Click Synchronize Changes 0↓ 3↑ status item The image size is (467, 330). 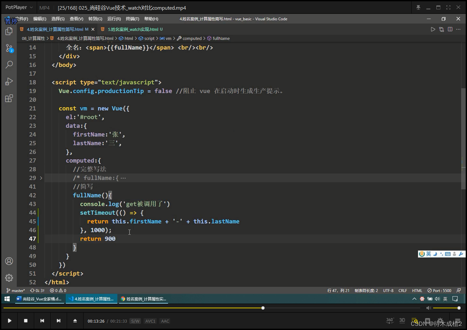tap(37, 290)
